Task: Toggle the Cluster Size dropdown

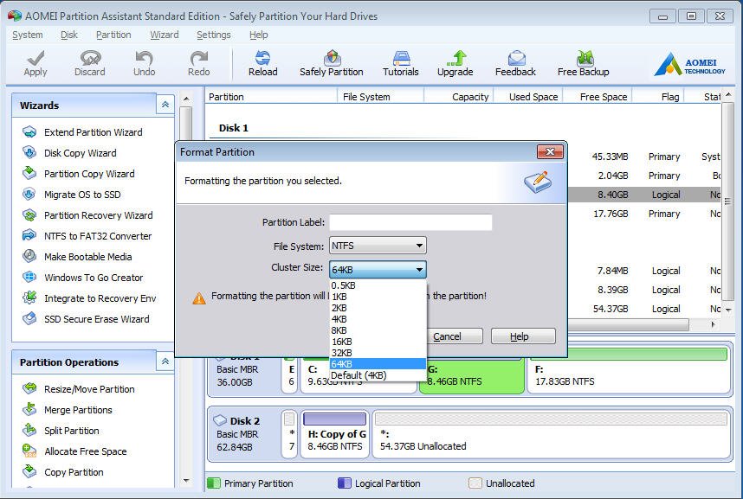Action: [378, 269]
